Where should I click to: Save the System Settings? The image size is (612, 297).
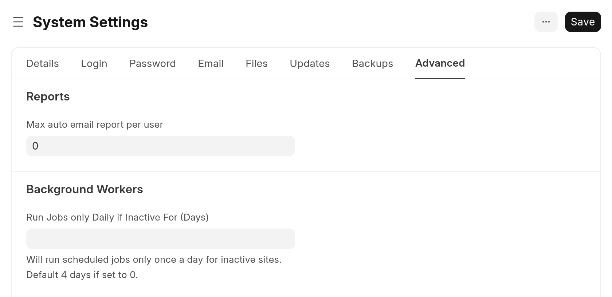coord(582,22)
